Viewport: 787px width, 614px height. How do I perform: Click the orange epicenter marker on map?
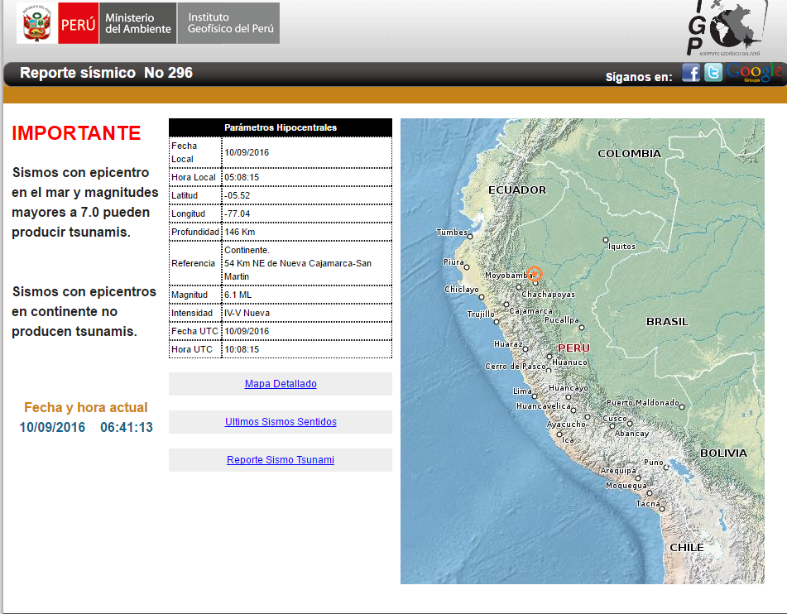click(x=535, y=274)
